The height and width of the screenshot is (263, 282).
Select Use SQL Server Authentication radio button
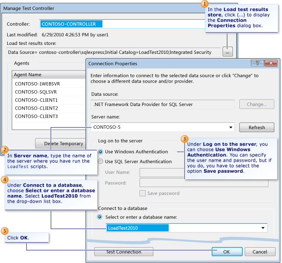coord(100,161)
